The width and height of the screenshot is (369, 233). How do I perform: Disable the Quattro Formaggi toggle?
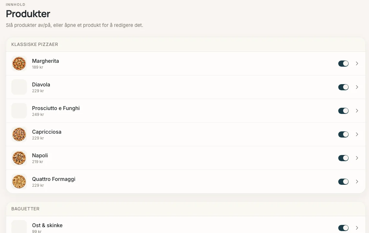pyautogui.click(x=343, y=182)
